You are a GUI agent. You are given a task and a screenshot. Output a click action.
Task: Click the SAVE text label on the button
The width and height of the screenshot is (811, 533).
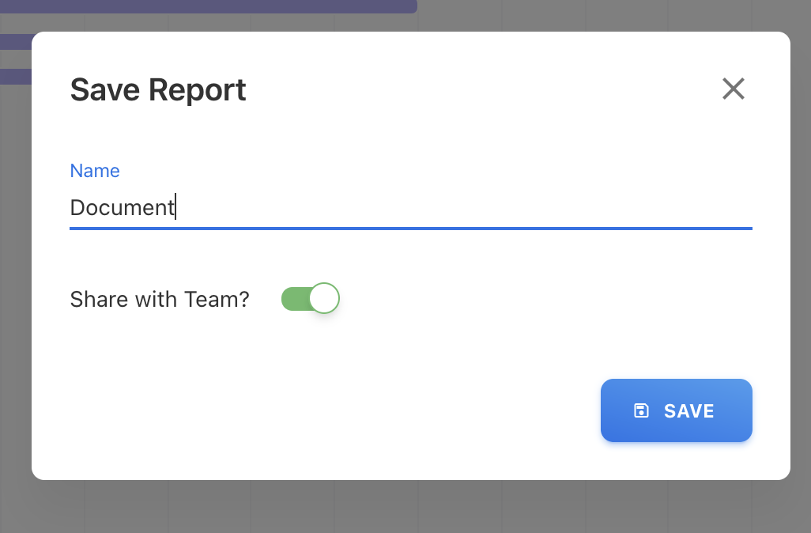(688, 410)
